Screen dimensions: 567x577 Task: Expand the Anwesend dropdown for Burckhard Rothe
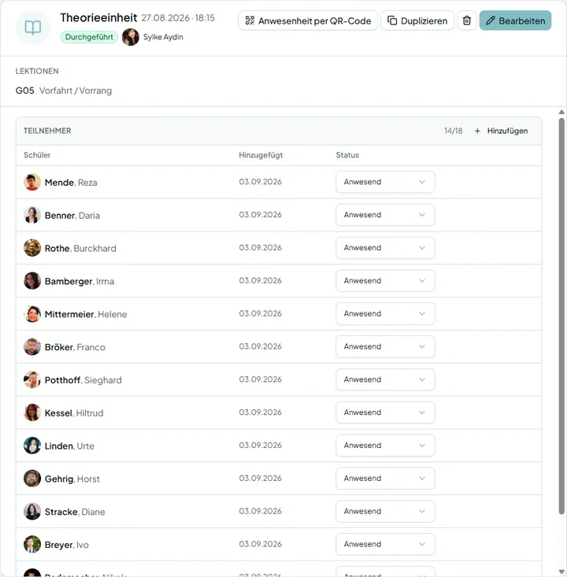385,248
